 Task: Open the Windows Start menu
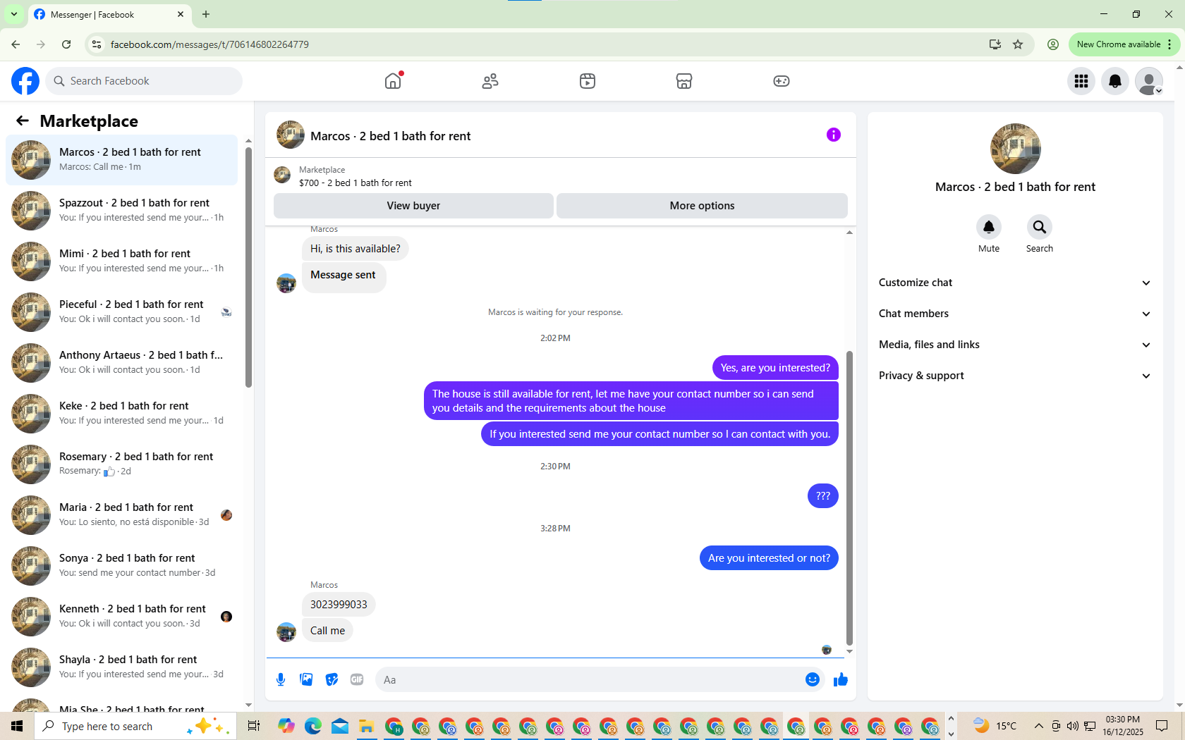tap(17, 726)
